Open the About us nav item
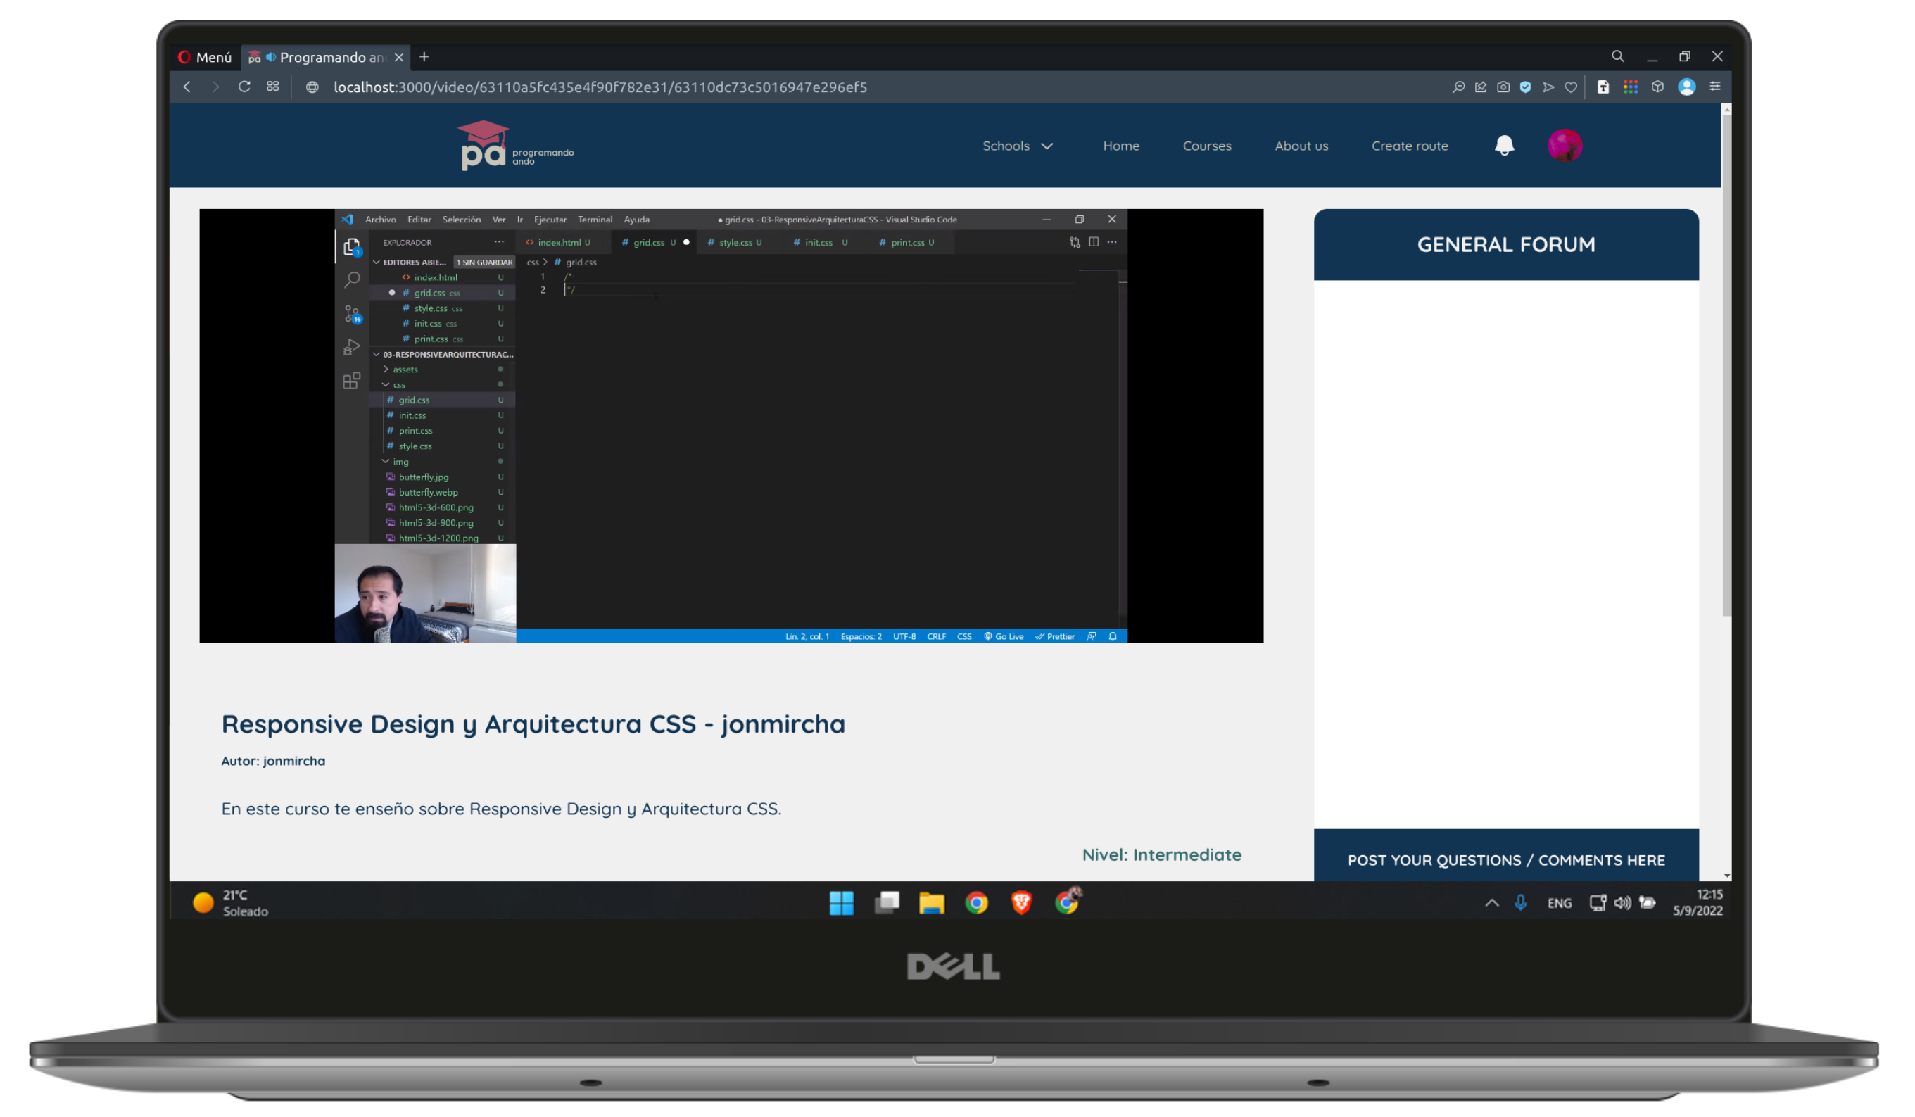The image size is (1915, 1117). [1301, 146]
